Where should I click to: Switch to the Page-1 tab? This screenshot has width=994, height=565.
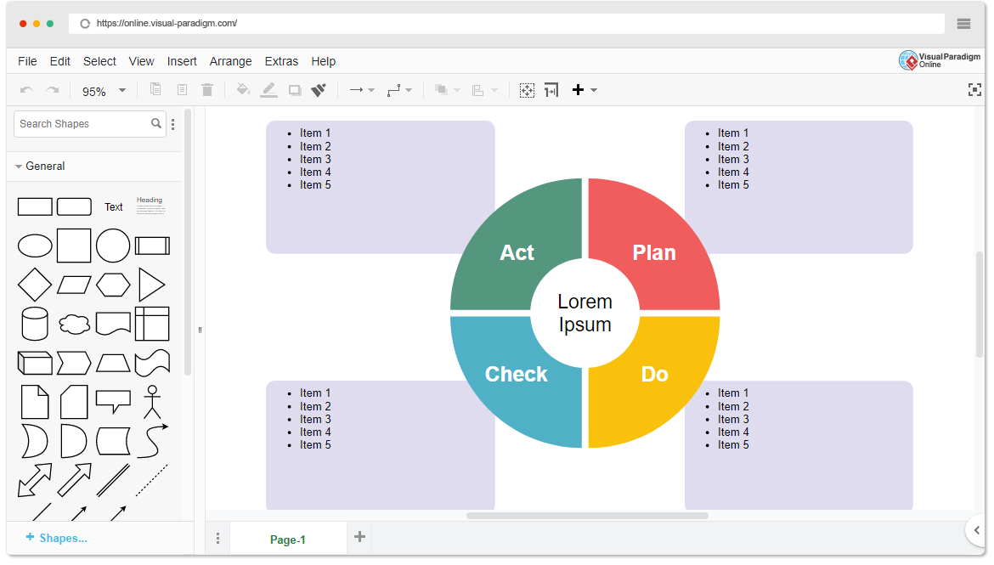(288, 540)
